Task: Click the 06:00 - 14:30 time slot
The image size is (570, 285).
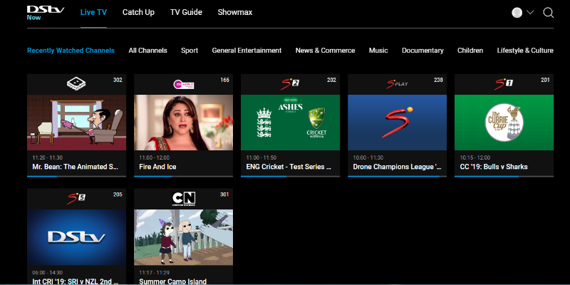Action: (47, 273)
